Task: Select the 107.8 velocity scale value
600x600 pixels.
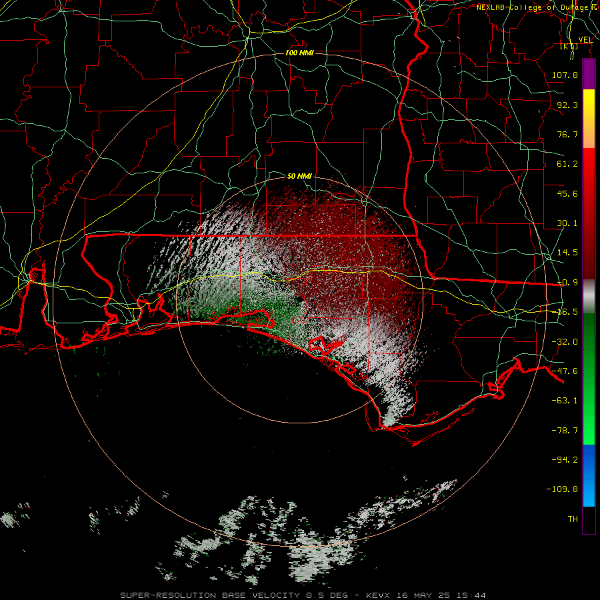Action: [x=565, y=75]
